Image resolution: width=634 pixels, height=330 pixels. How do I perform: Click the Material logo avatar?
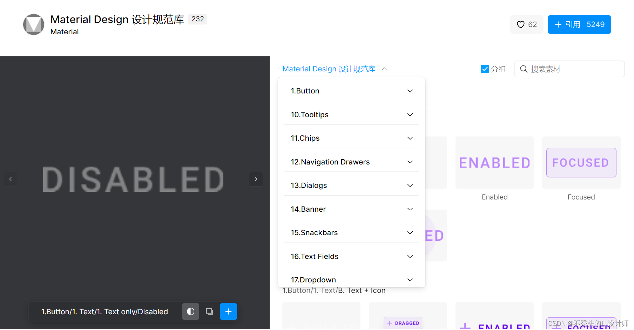34,24
